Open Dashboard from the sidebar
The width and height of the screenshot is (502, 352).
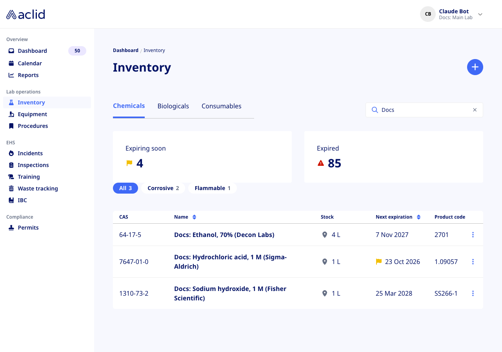click(47, 51)
